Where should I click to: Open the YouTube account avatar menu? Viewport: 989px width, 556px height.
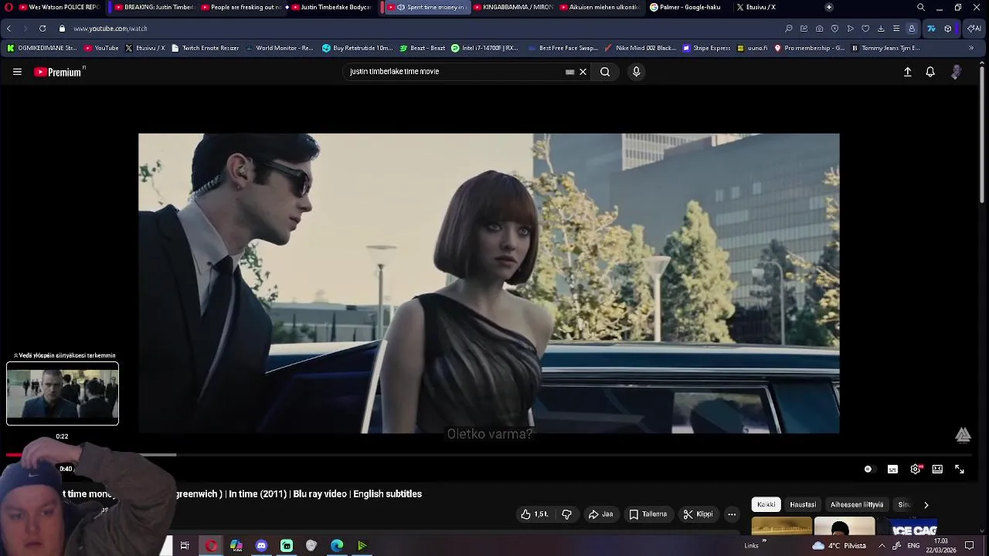pyautogui.click(x=957, y=72)
